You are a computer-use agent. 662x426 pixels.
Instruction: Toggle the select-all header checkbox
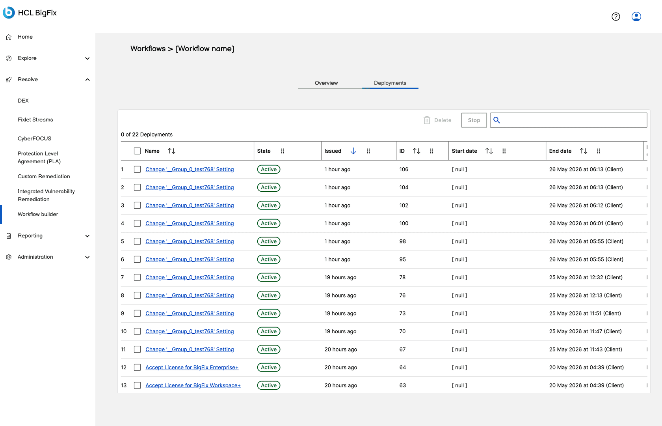[137, 151]
